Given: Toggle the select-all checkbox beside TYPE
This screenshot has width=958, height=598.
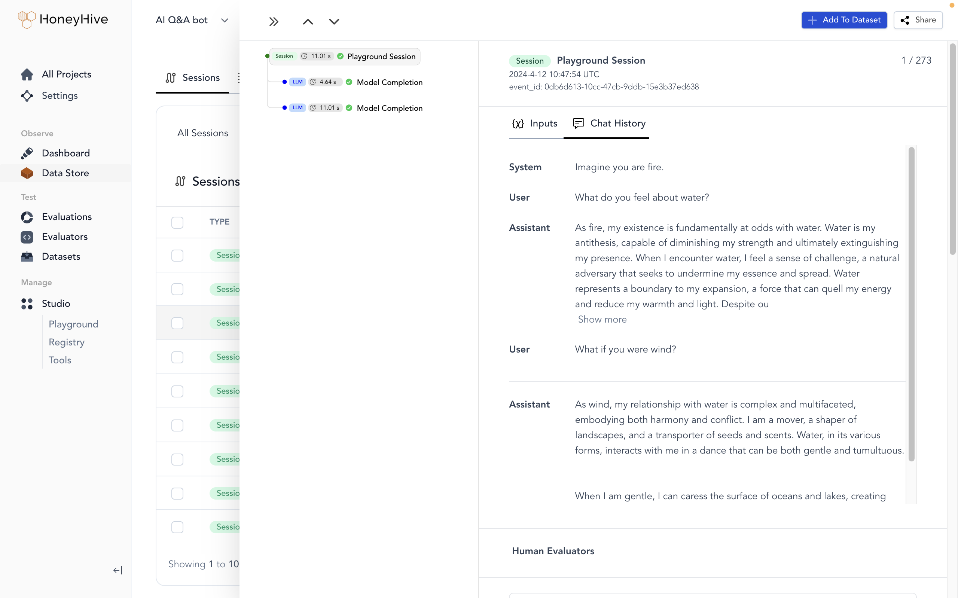Looking at the screenshot, I should 177,222.
